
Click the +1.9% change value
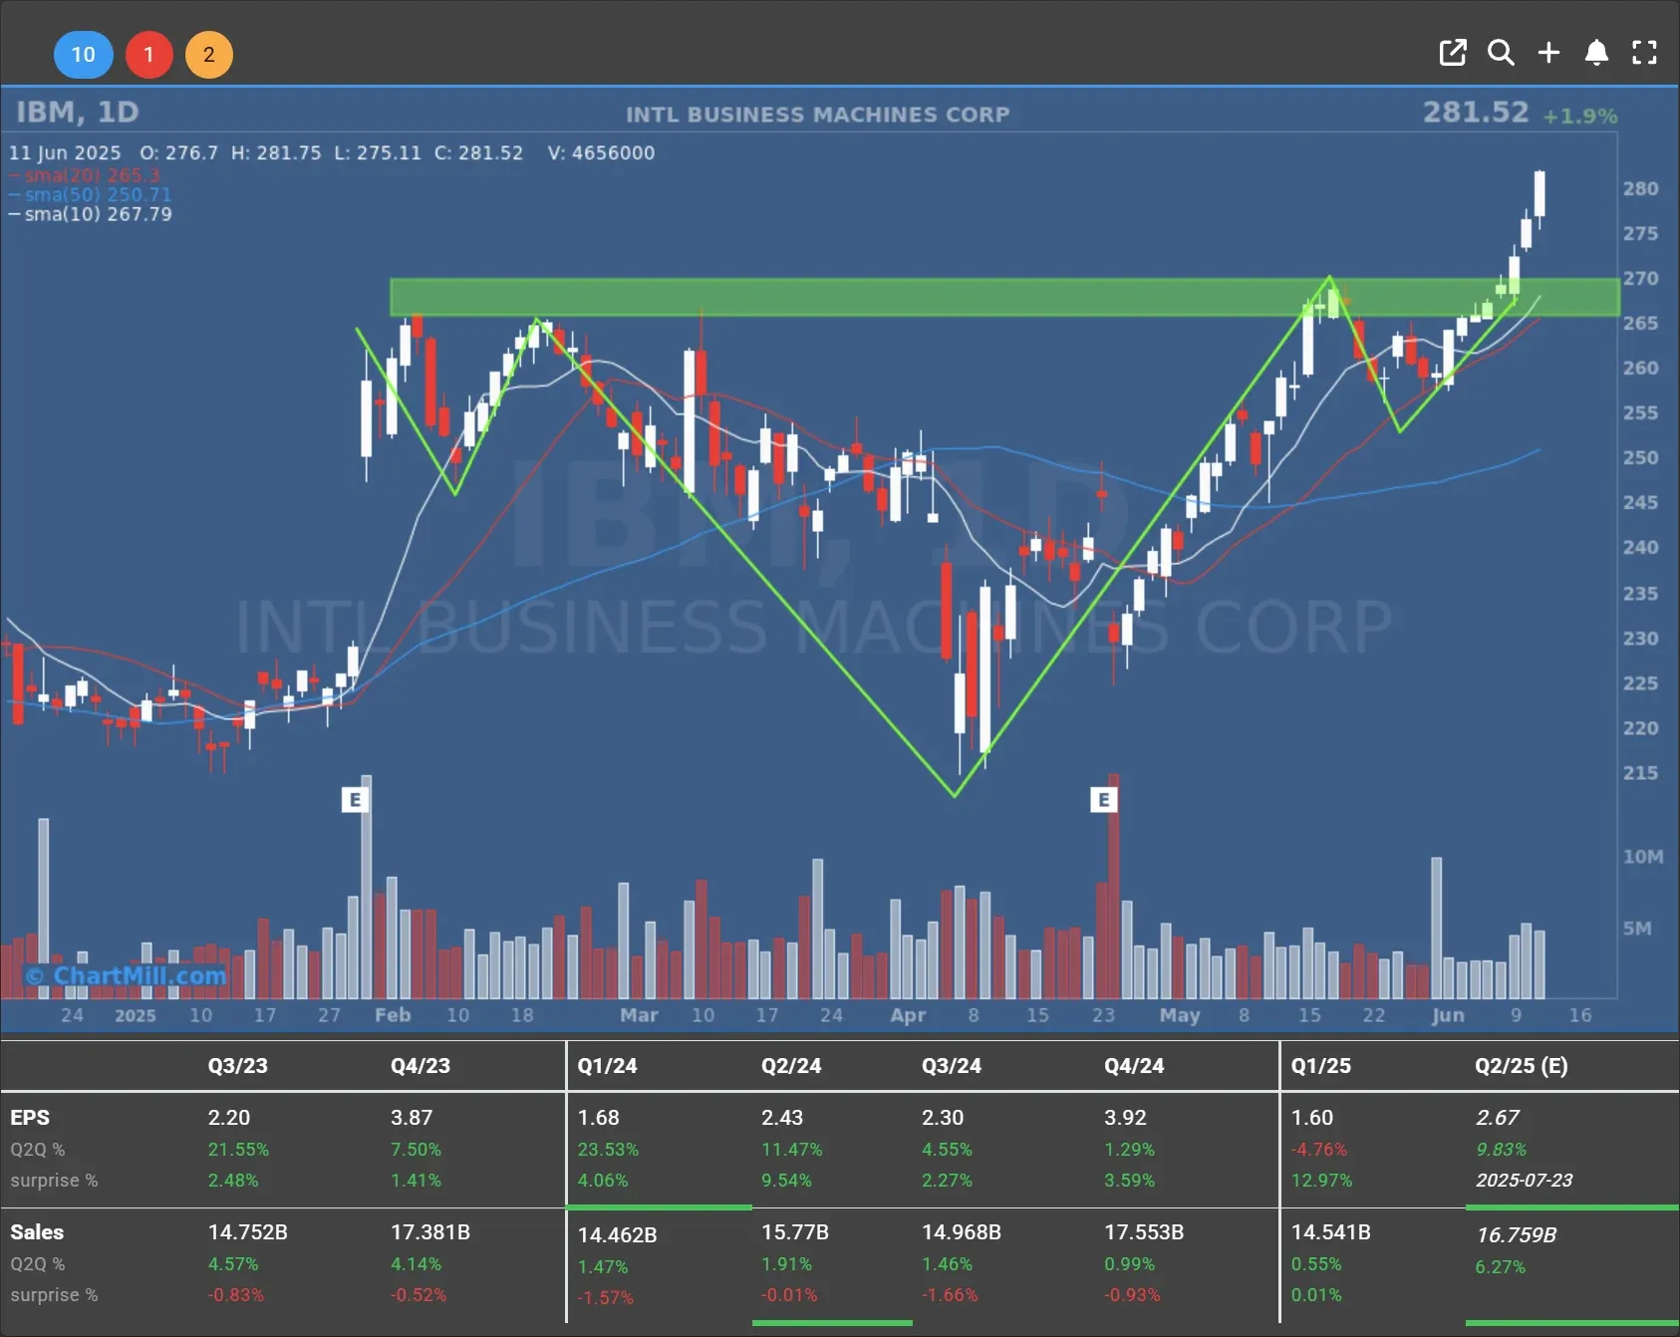click(x=1580, y=117)
